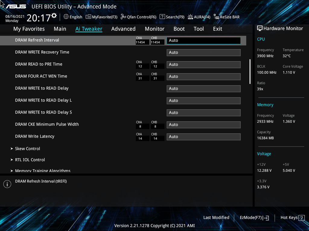Switch to EzMode(F7)
The width and height of the screenshot is (309, 231).
point(254,218)
